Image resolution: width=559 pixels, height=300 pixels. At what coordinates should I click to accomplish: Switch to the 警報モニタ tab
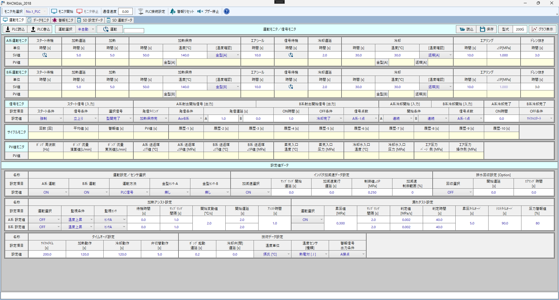(x=63, y=20)
